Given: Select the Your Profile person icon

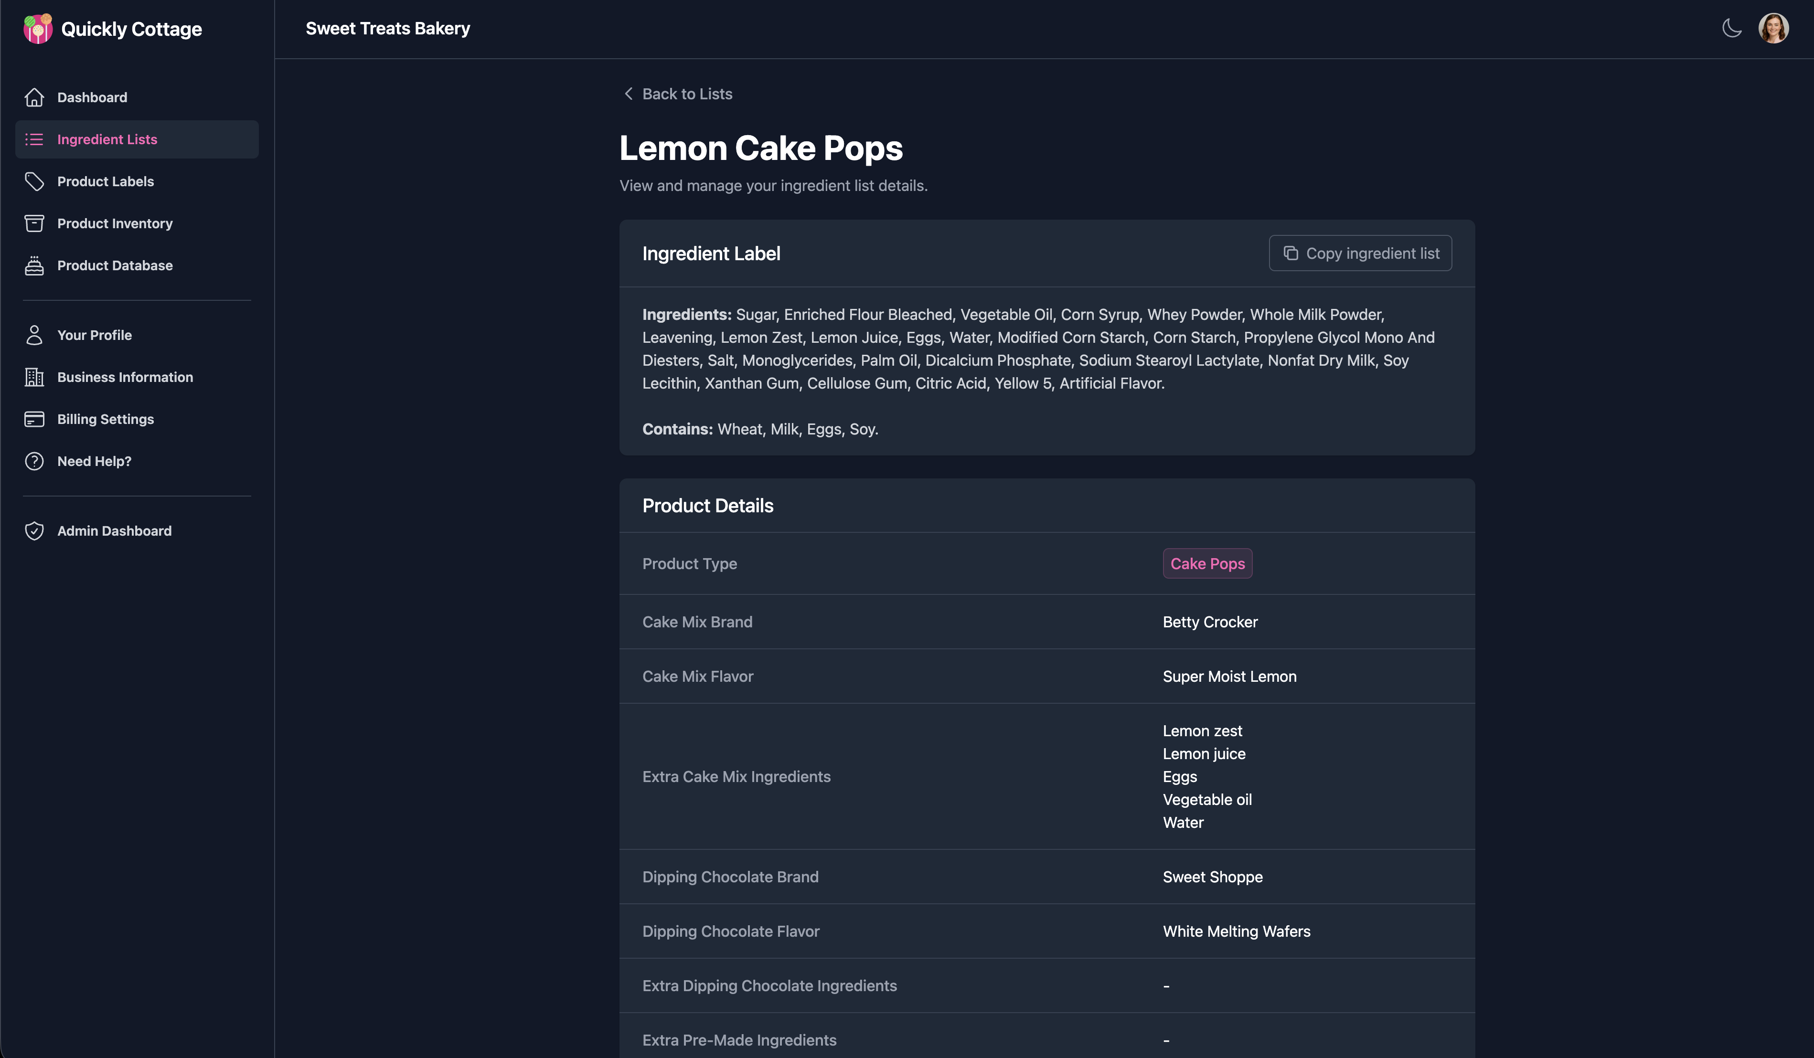Looking at the screenshot, I should [x=35, y=335].
